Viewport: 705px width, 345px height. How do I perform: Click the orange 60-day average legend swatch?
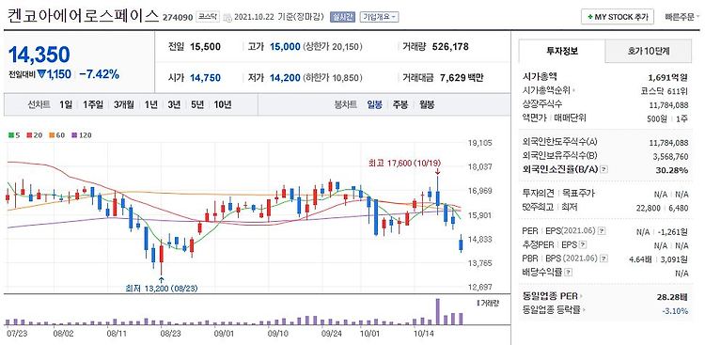click(52, 135)
